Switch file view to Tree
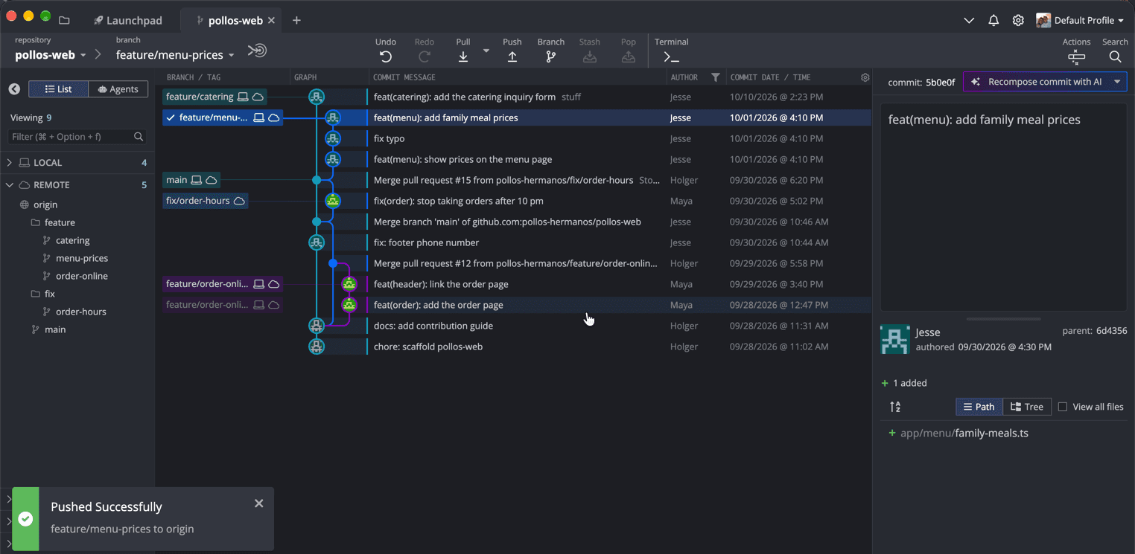The width and height of the screenshot is (1135, 554). point(1026,407)
